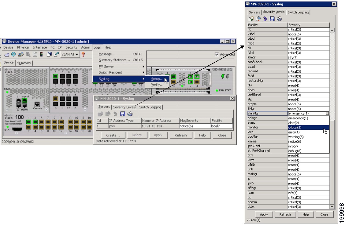
Task: Click Refresh in the Servers tab dialog
Action: point(181,135)
